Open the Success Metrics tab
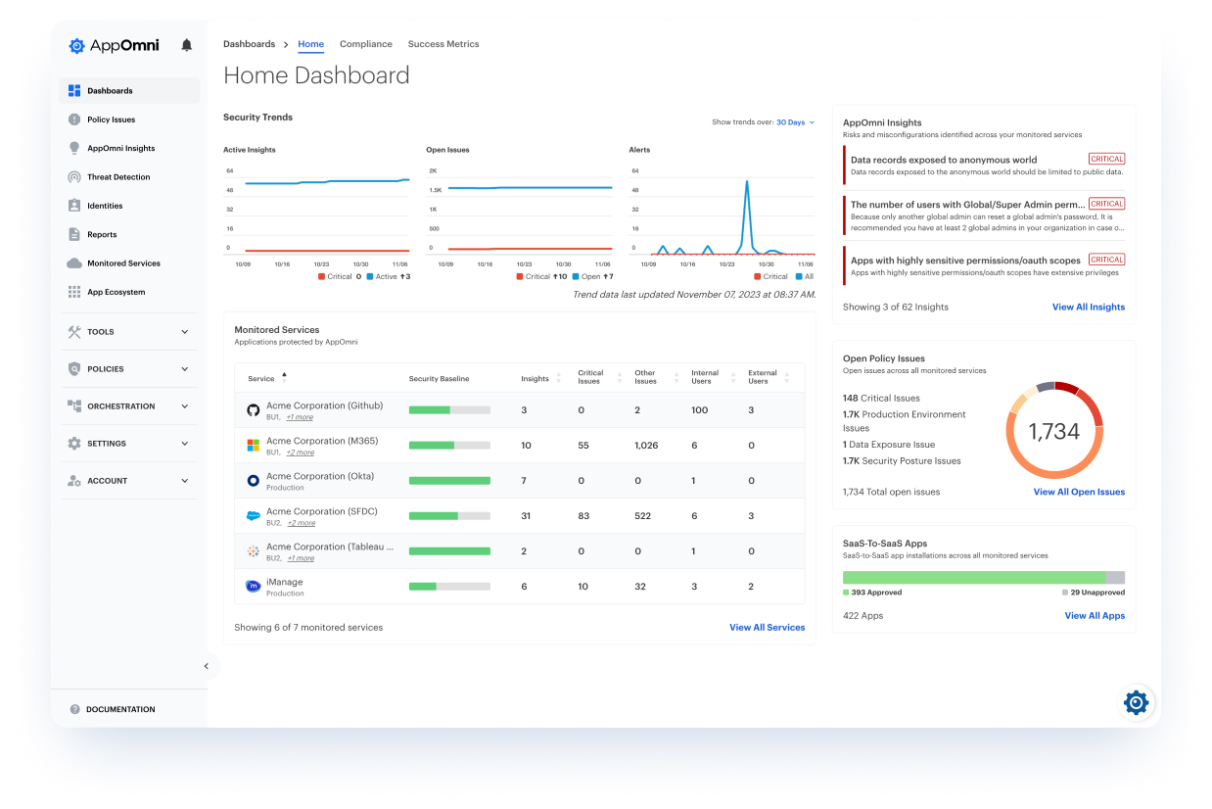Image resolution: width=1212 pixels, height=809 pixels. pos(443,44)
